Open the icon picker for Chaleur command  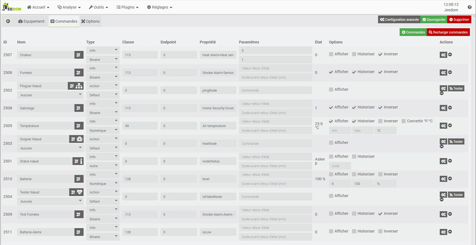click(79, 55)
